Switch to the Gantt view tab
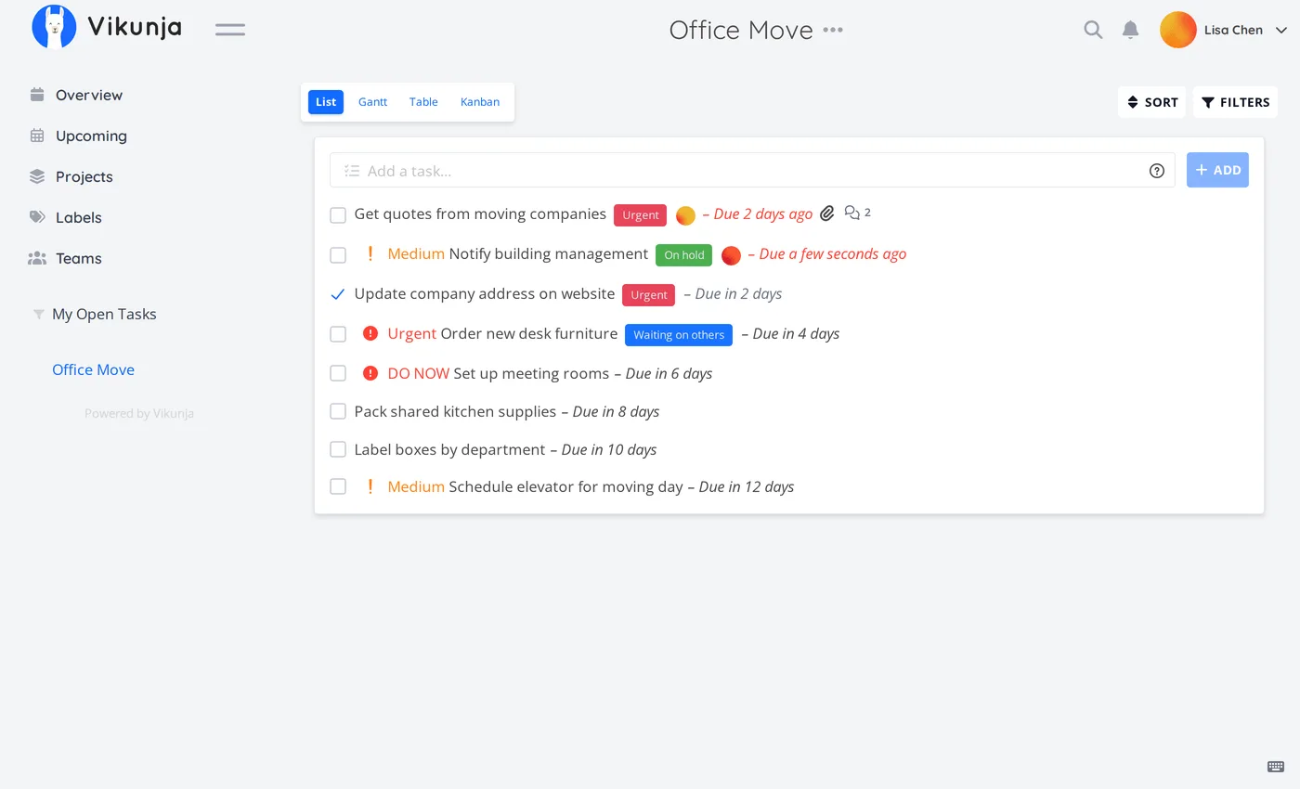Viewport: 1300px width, 789px height. pyautogui.click(x=372, y=102)
